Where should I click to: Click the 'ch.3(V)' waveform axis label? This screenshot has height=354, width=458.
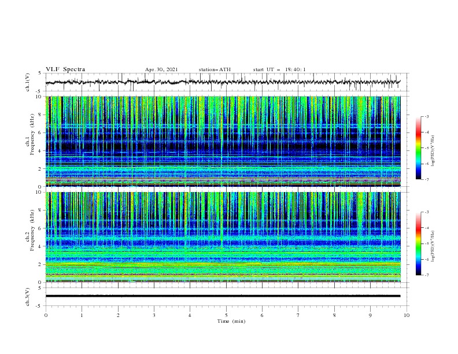[28, 297]
